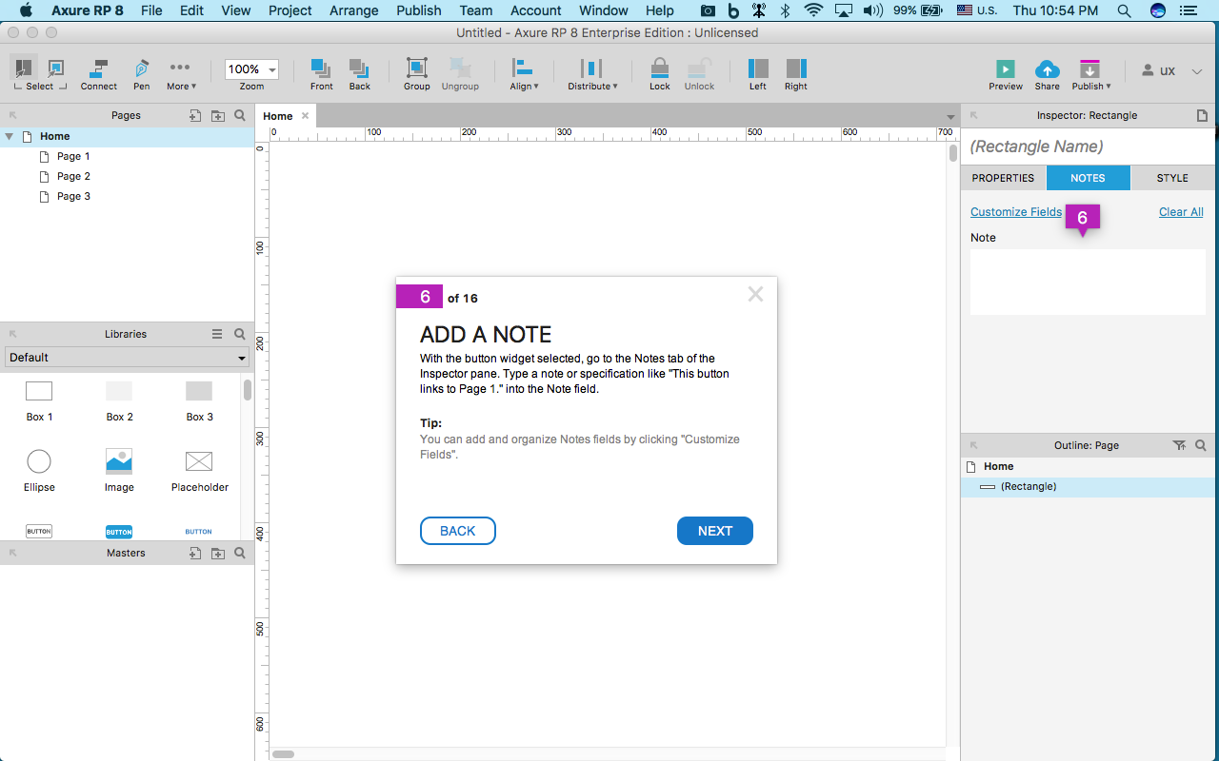Select Page 1 in Pages tree
The image size is (1219, 761).
click(x=73, y=156)
